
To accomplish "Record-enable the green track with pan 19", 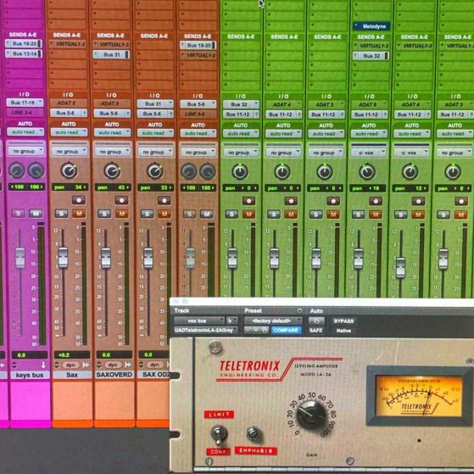I will (x=376, y=201).
